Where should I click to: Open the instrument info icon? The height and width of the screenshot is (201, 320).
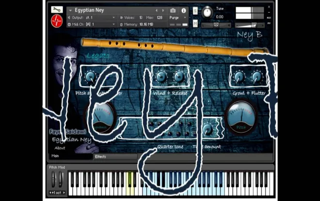click(x=184, y=10)
